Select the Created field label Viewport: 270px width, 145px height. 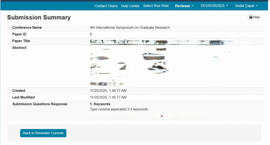click(19, 91)
